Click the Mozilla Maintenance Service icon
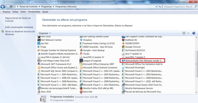Viewport: 198px width, 103px height. pyautogui.click(x=123, y=88)
